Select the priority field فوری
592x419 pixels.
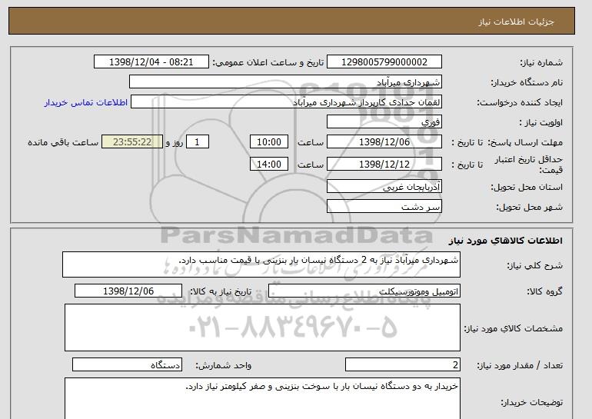click(x=384, y=122)
